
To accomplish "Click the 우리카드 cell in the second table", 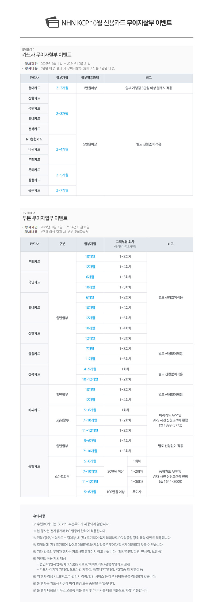I will click(x=34, y=262).
